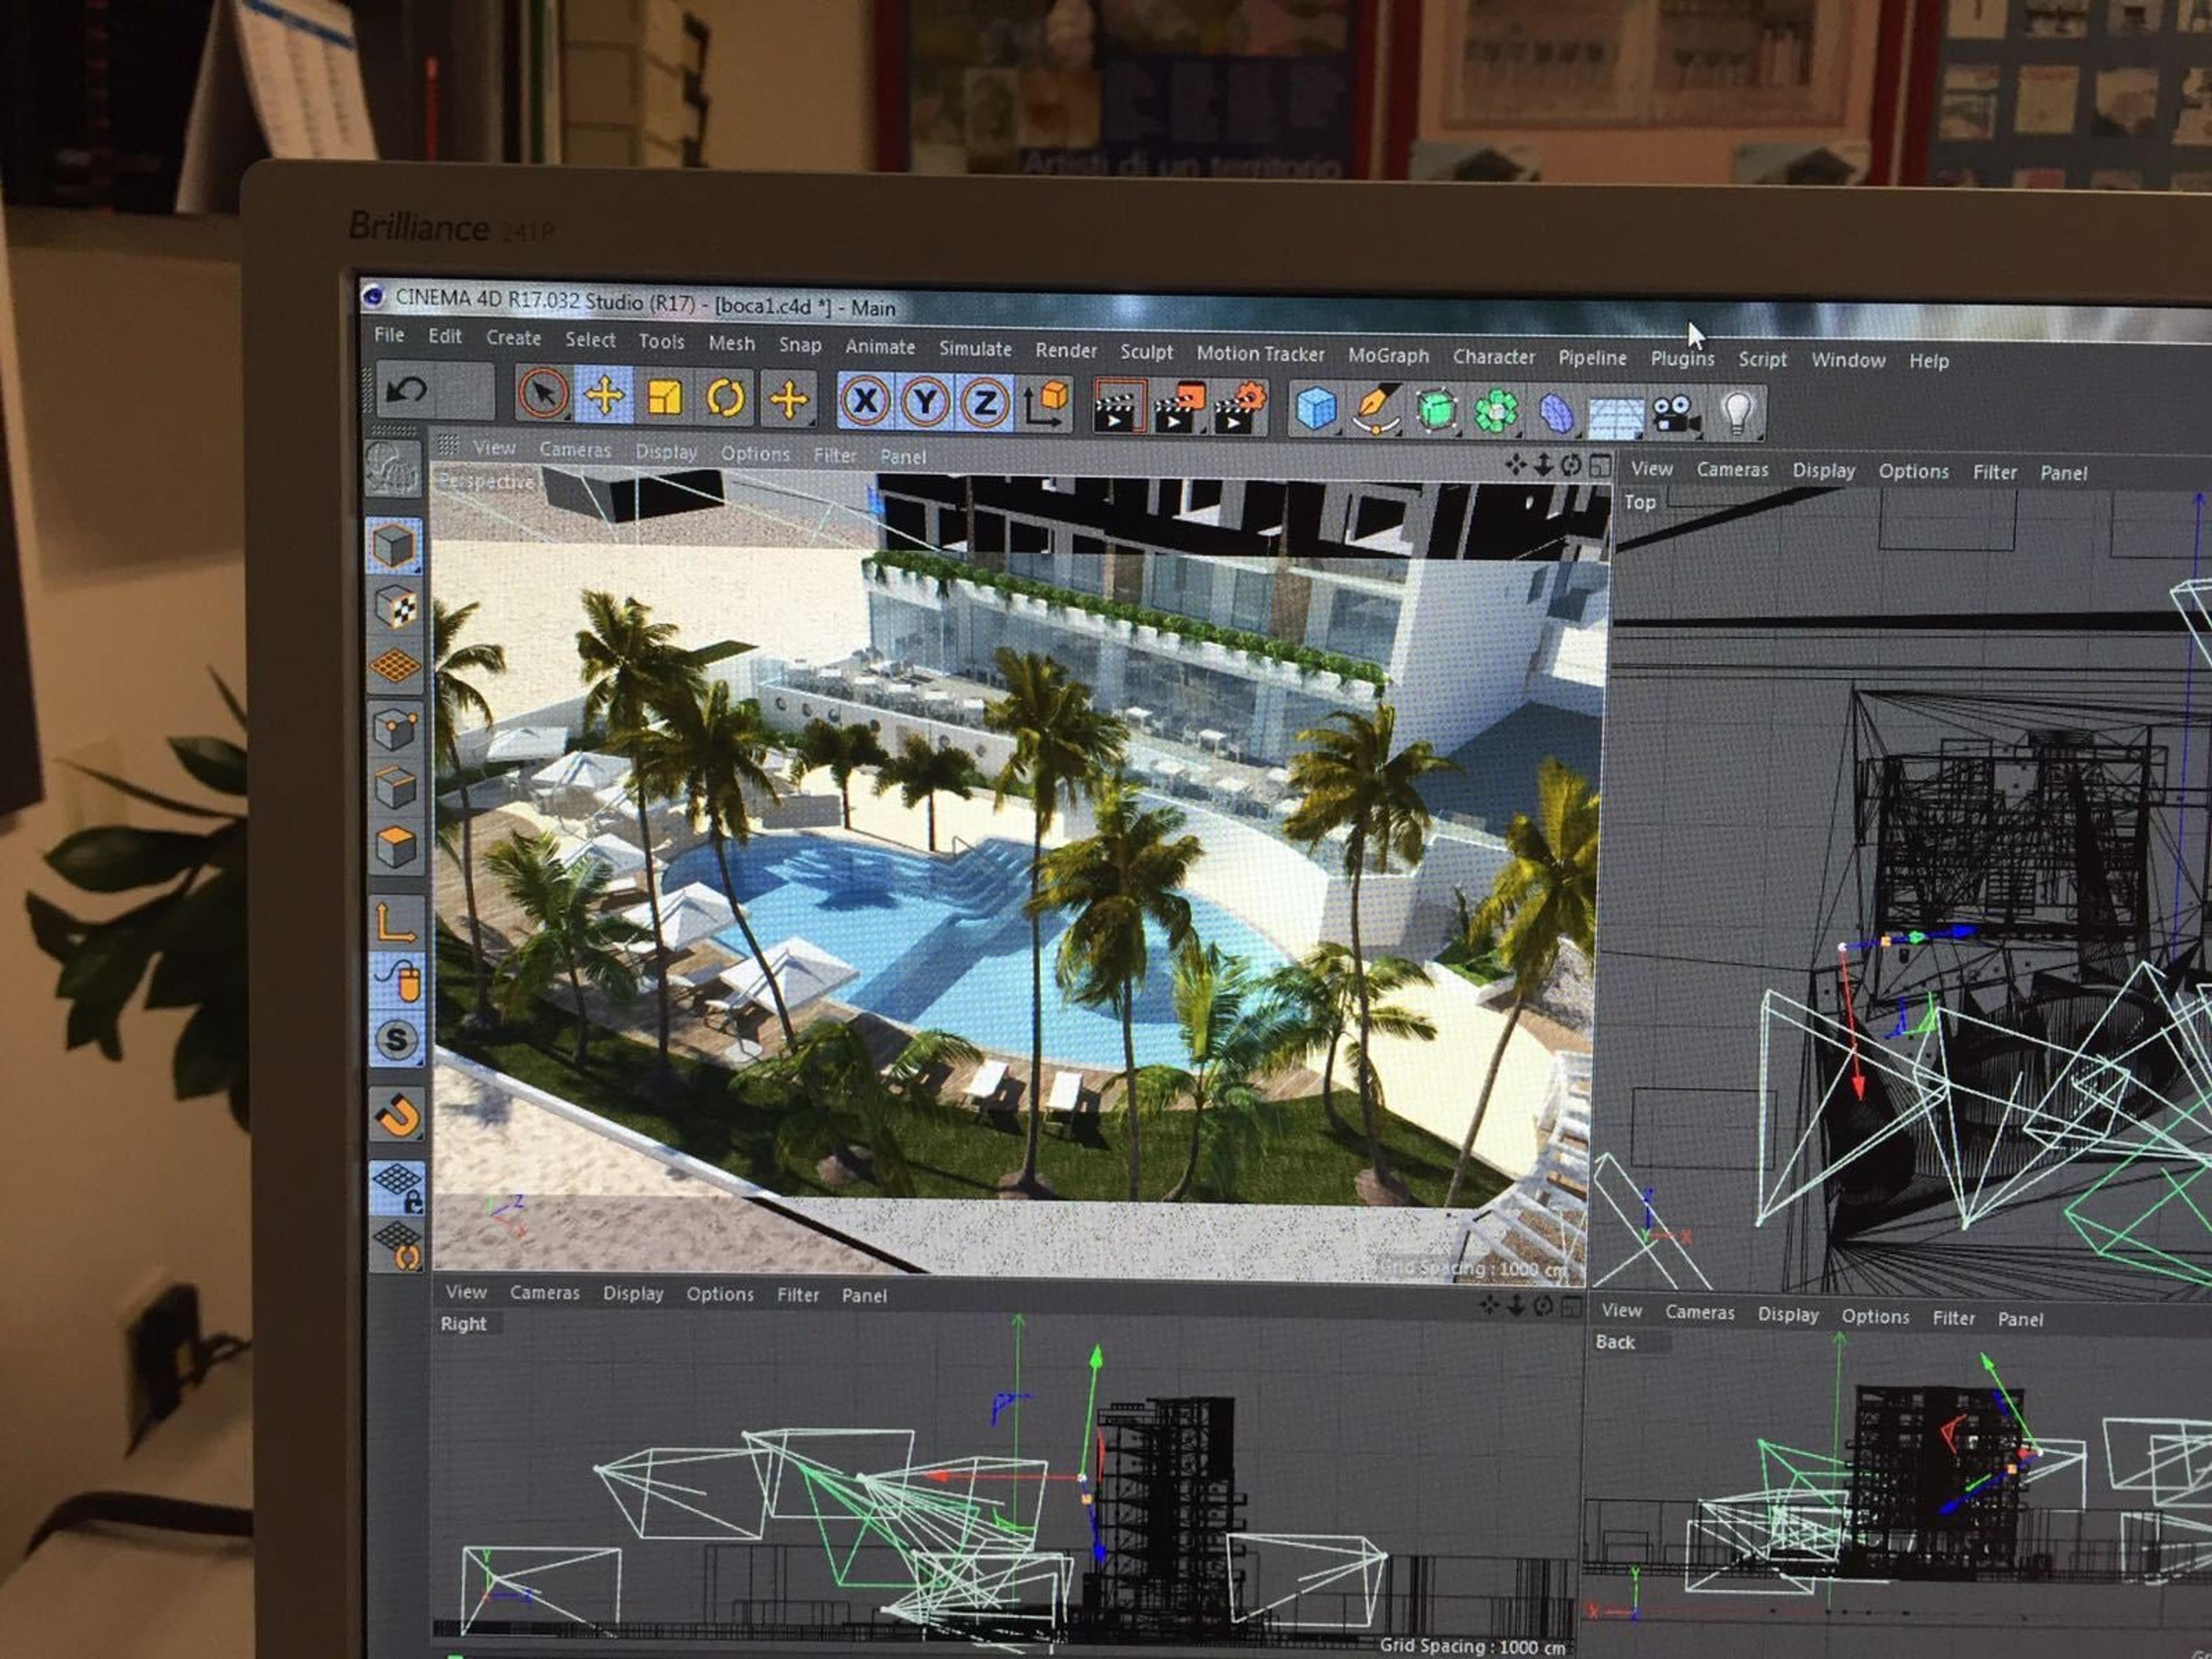Open Cameras dropdown in Perspective viewport
Screen dimensions: 2212x1659
(x=575, y=451)
